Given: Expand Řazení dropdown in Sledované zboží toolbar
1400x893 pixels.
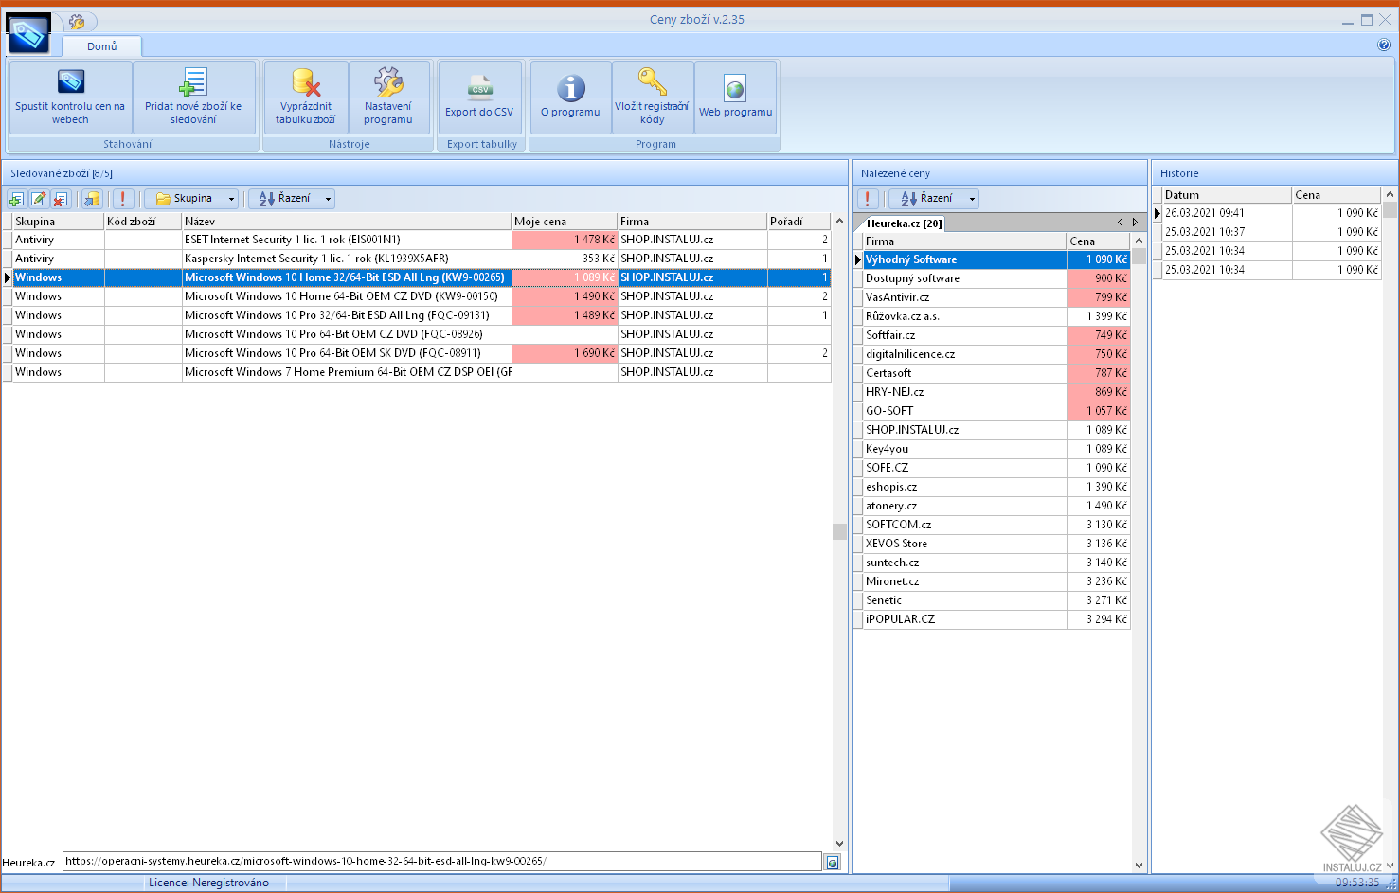Looking at the screenshot, I should tap(295, 199).
